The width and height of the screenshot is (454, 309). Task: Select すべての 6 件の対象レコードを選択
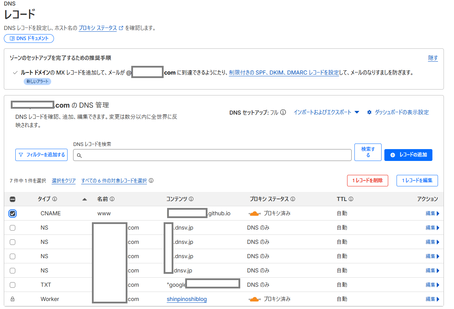(114, 180)
